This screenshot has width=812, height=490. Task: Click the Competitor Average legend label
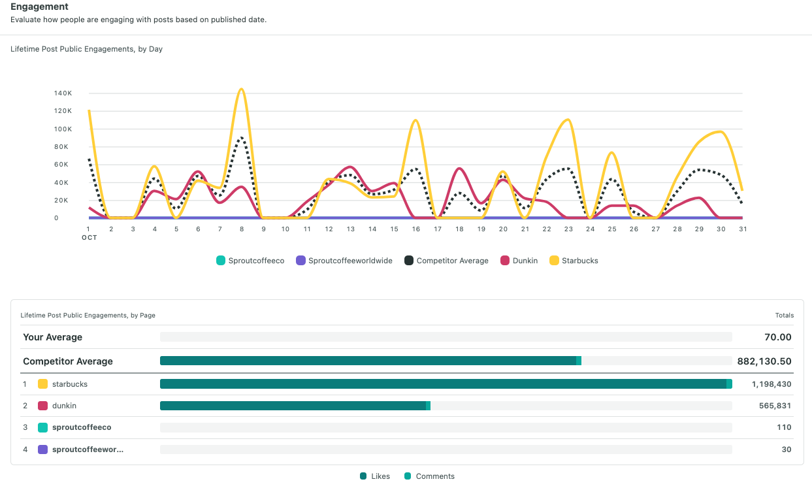pyautogui.click(x=453, y=261)
